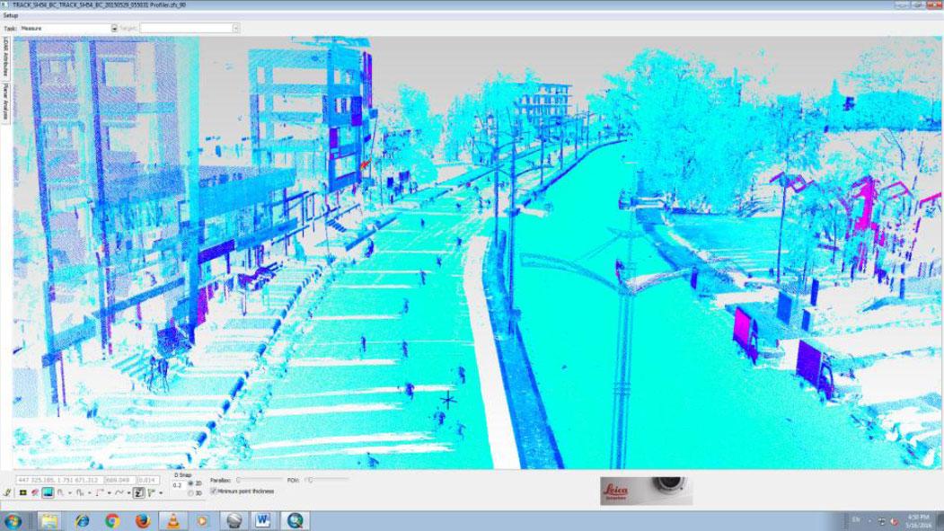Click the point cloud image display icon
Screen dimensions: 944x531
click(47, 493)
